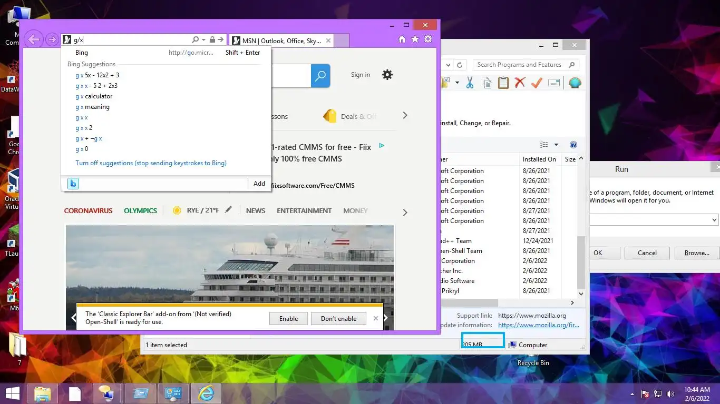
Task: Open File Explorer from the taskbar
Action: (x=43, y=393)
